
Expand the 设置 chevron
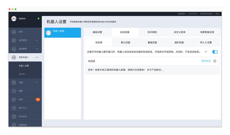37,82
